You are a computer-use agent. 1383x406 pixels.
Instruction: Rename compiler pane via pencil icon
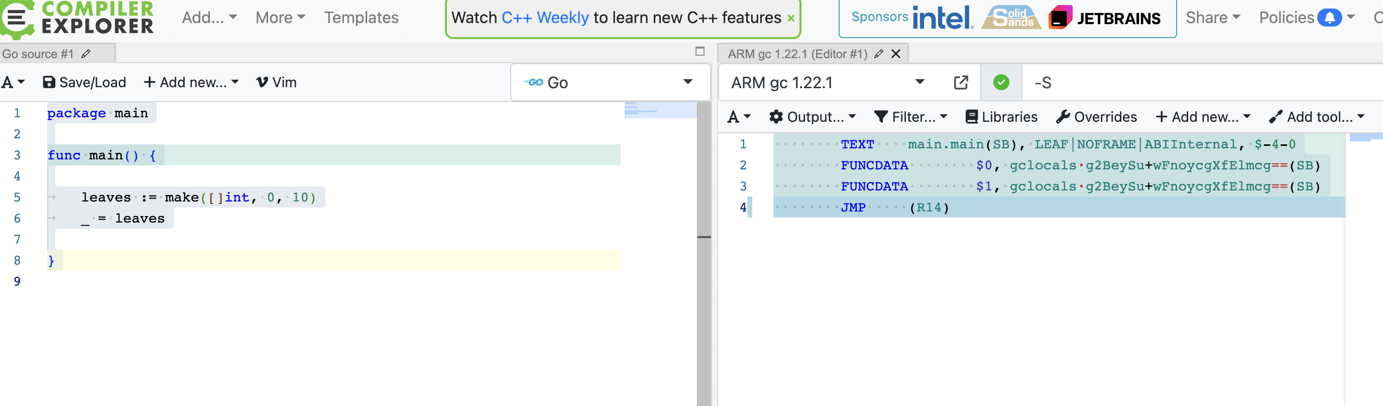[x=878, y=54]
